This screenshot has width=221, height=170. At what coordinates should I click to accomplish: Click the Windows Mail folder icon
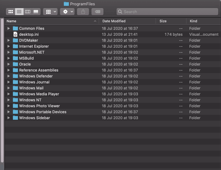[15, 88]
